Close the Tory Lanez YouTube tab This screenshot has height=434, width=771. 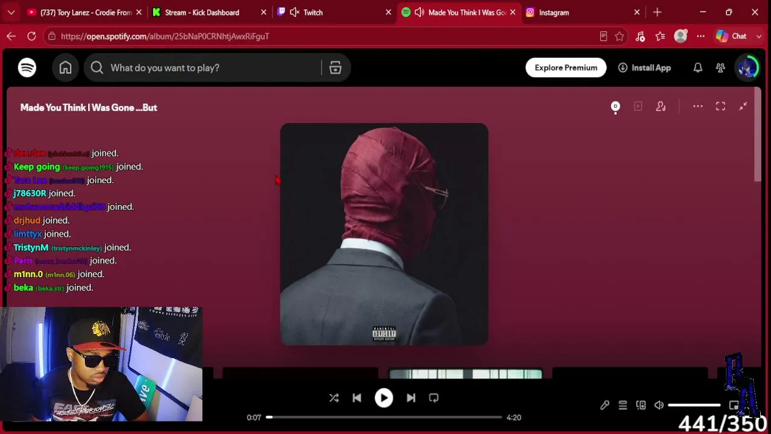point(139,12)
